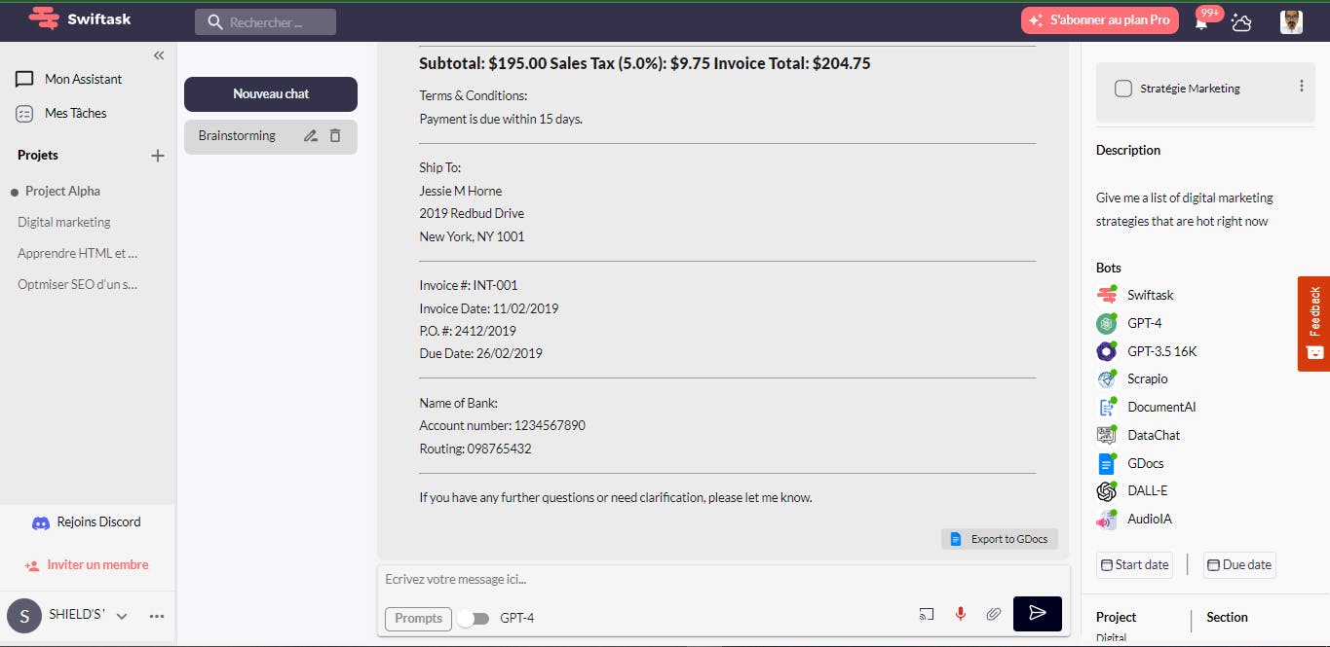Open the three-dot workspace options menu
The width and height of the screenshot is (1330, 647).
pyautogui.click(x=157, y=616)
